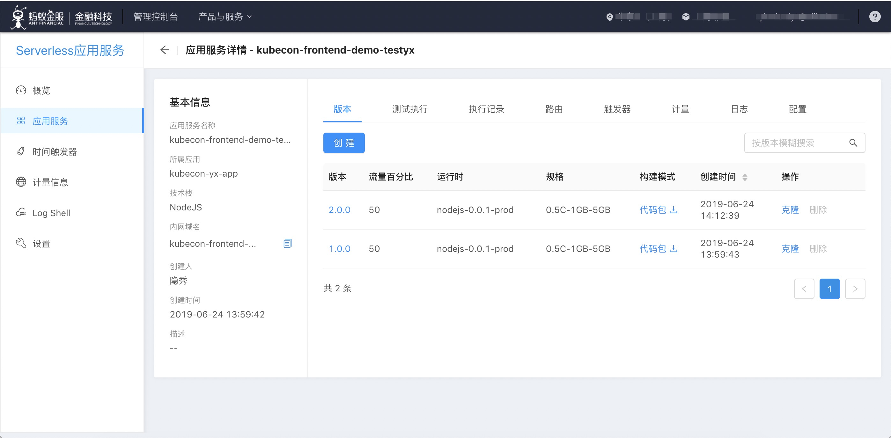Switch to 测试执行 tab
The height and width of the screenshot is (438, 891).
point(409,109)
